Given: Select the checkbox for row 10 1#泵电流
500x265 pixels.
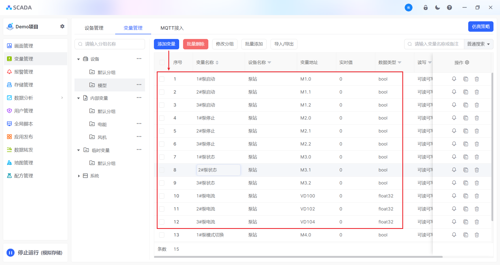Looking at the screenshot, I should pyautogui.click(x=162, y=196).
